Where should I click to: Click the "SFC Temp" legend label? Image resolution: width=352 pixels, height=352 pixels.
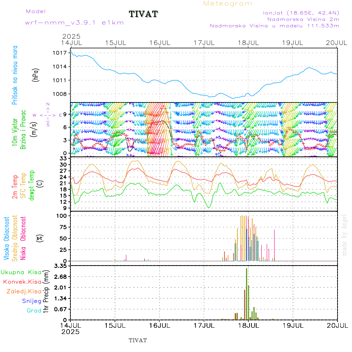coord(23,185)
